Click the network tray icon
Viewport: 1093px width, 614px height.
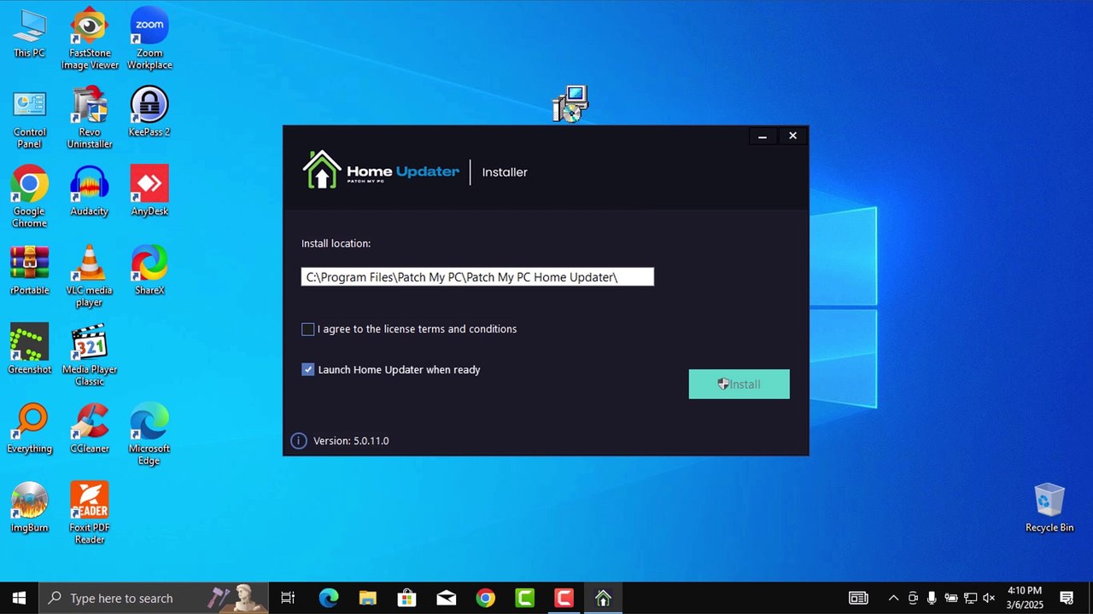[x=970, y=598]
